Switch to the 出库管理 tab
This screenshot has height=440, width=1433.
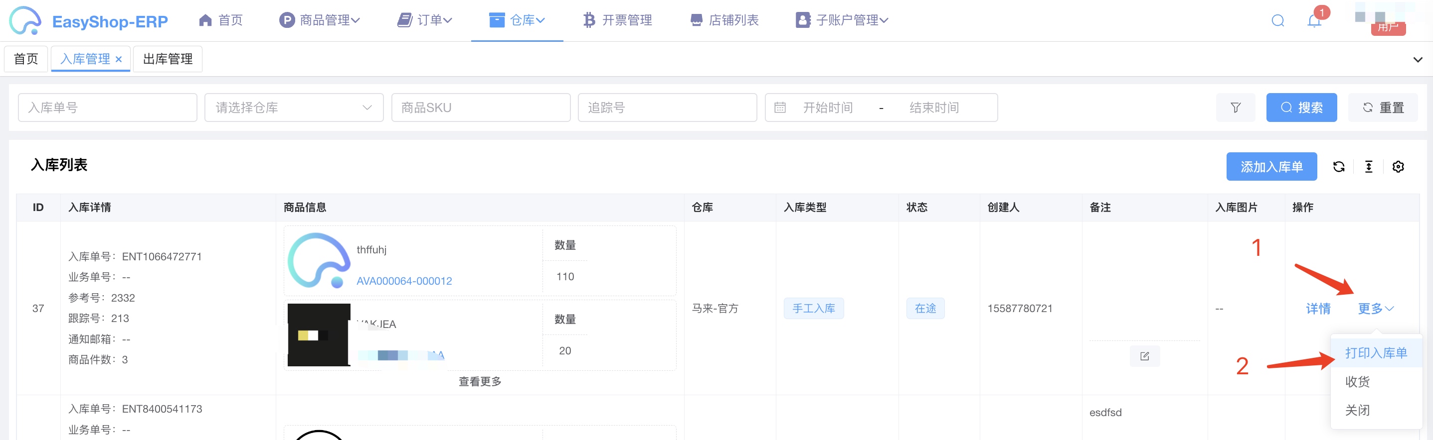pos(168,59)
